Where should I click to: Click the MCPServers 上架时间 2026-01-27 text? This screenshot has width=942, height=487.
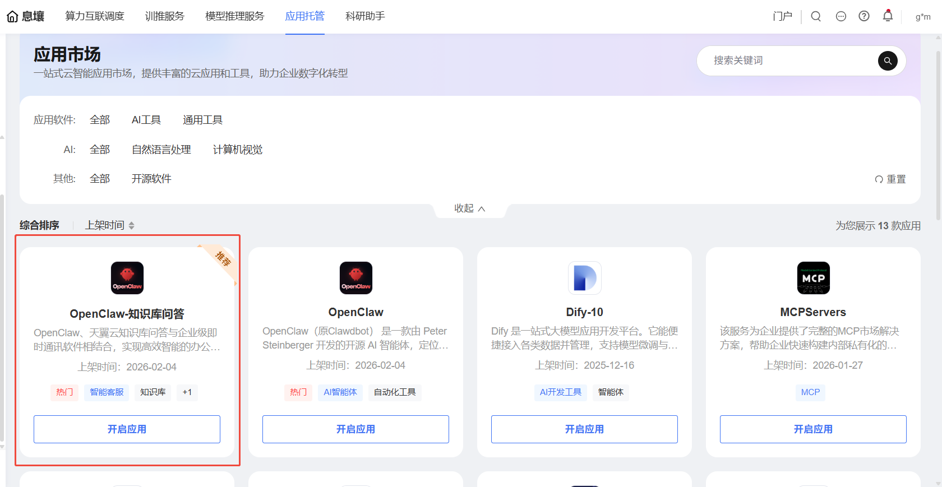point(813,365)
